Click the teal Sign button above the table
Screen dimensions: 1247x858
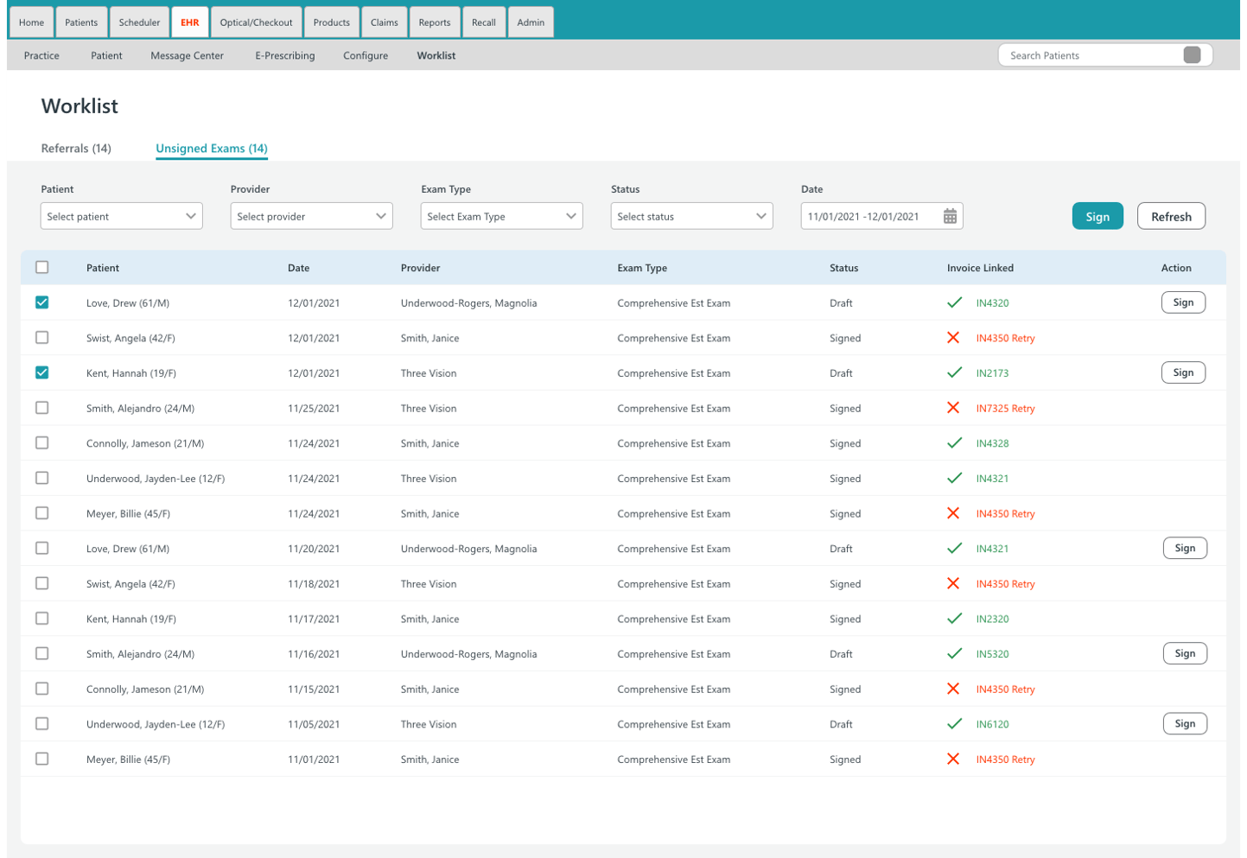click(1097, 215)
